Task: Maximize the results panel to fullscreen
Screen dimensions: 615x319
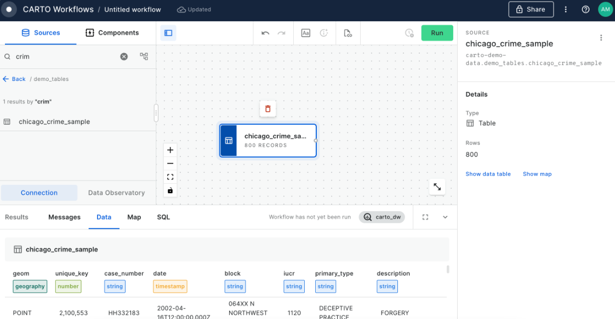Action: point(425,217)
